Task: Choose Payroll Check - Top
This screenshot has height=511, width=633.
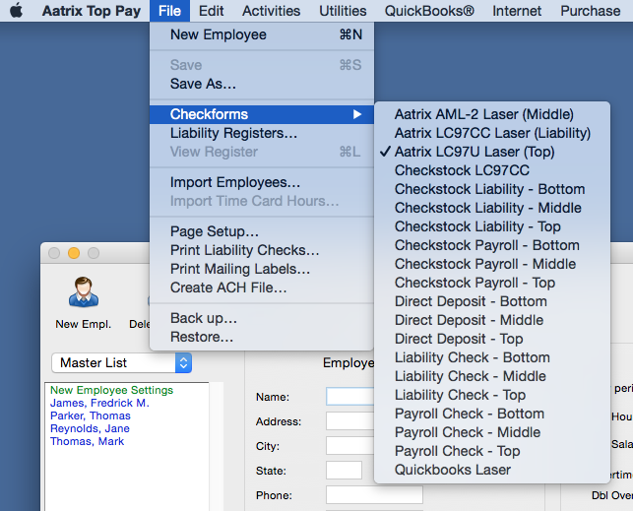Action: click(492, 451)
